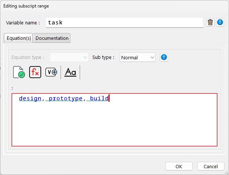Image resolution: width=229 pixels, height=175 pixels.
Task: Switch to the Equation(s) tab
Action: tap(18, 38)
